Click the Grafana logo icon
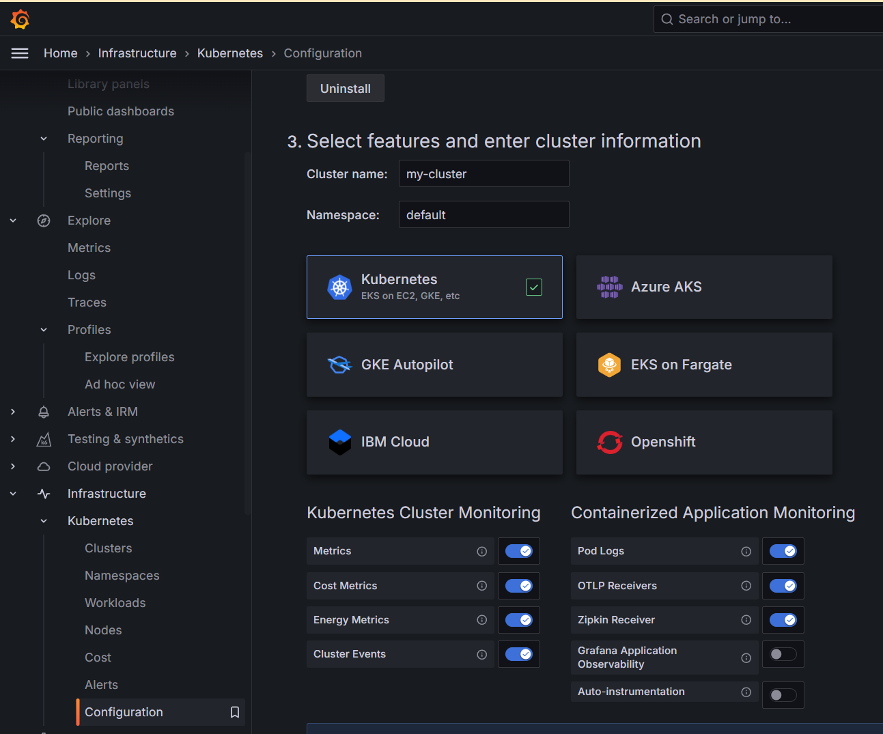The image size is (883, 734). pyautogui.click(x=20, y=19)
